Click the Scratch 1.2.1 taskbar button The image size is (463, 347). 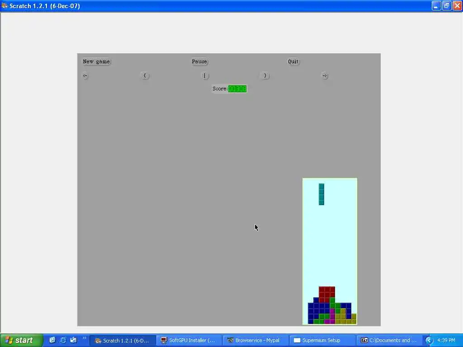122,340
